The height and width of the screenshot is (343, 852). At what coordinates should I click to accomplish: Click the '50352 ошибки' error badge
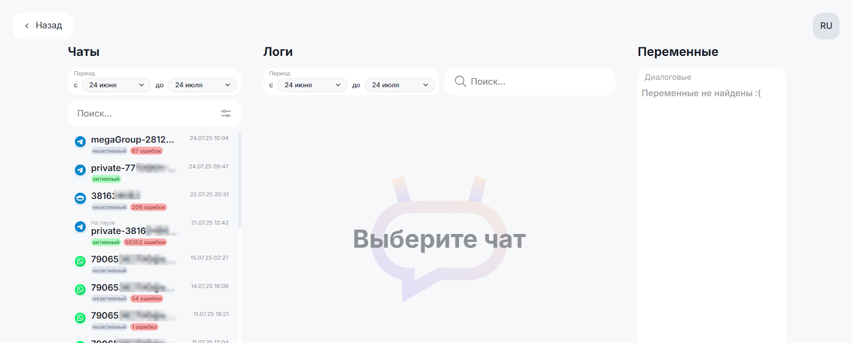coord(145,242)
